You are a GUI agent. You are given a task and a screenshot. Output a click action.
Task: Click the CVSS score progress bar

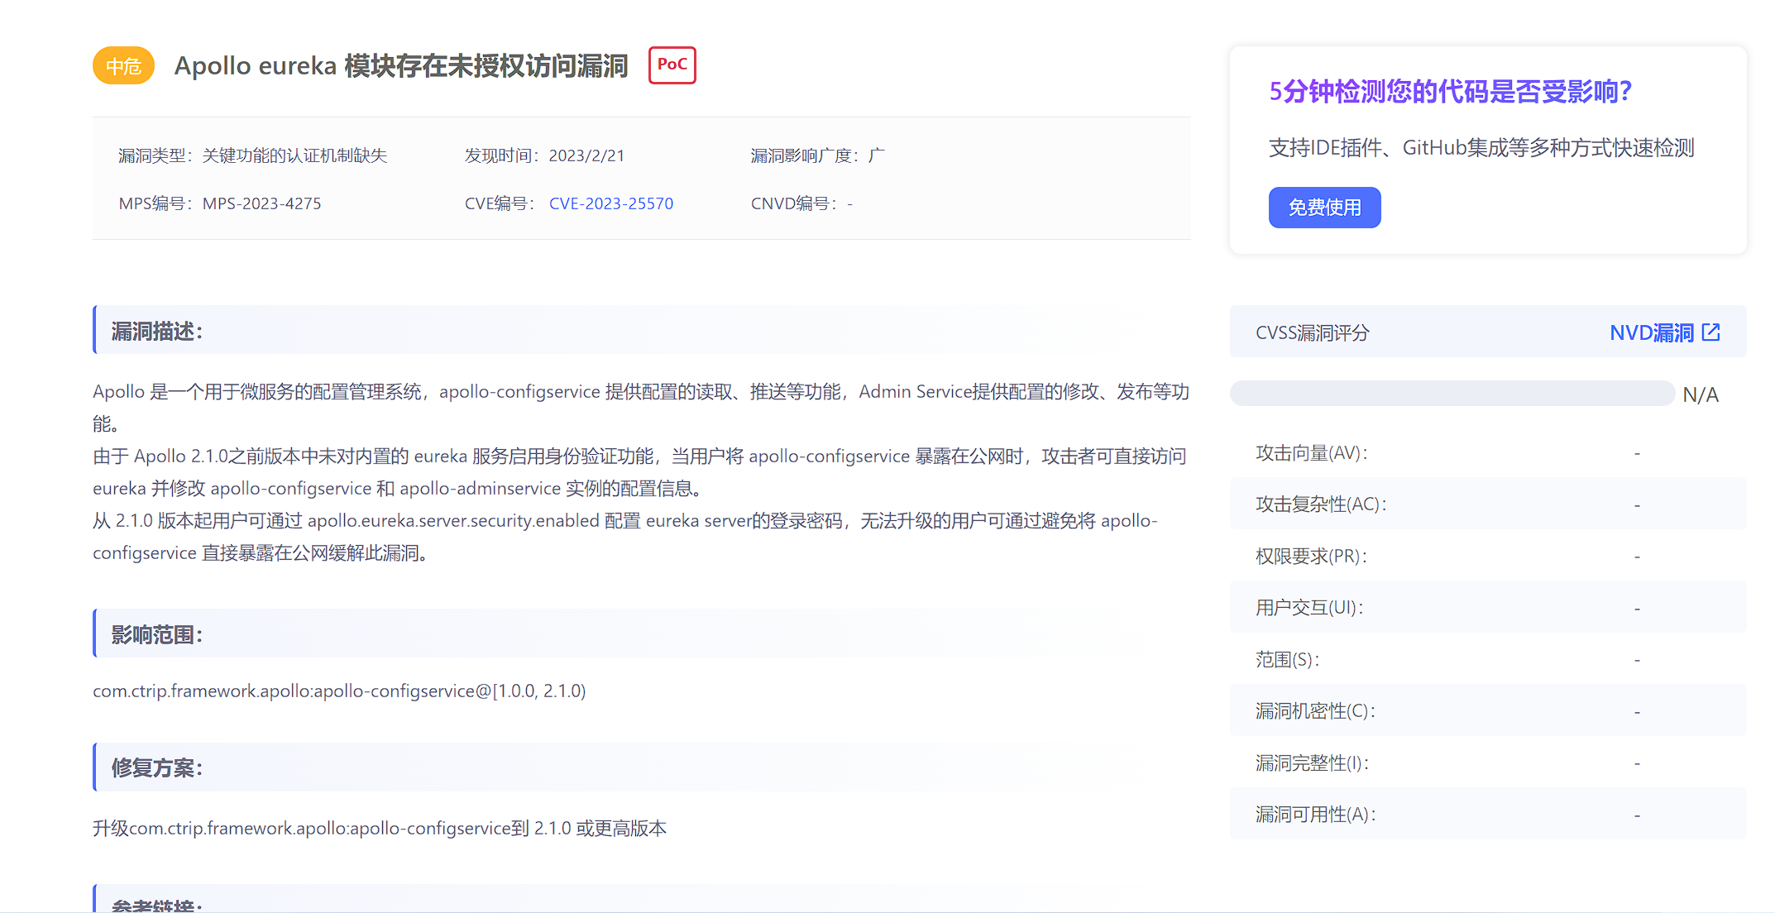[1452, 394]
